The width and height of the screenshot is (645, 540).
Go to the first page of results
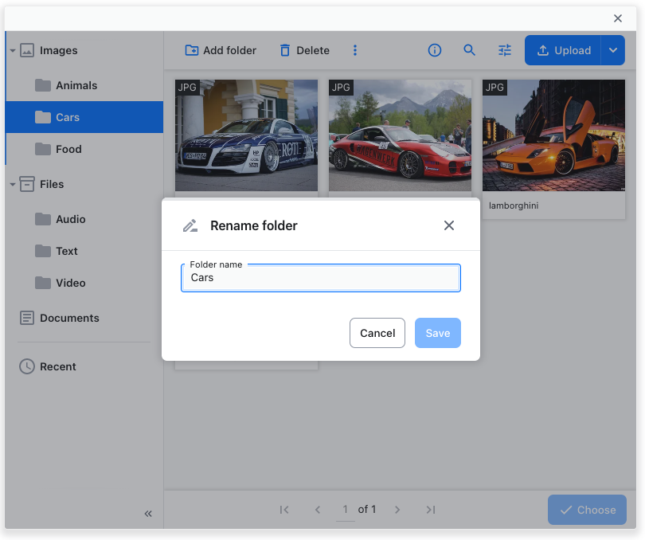(x=284, y=510)
